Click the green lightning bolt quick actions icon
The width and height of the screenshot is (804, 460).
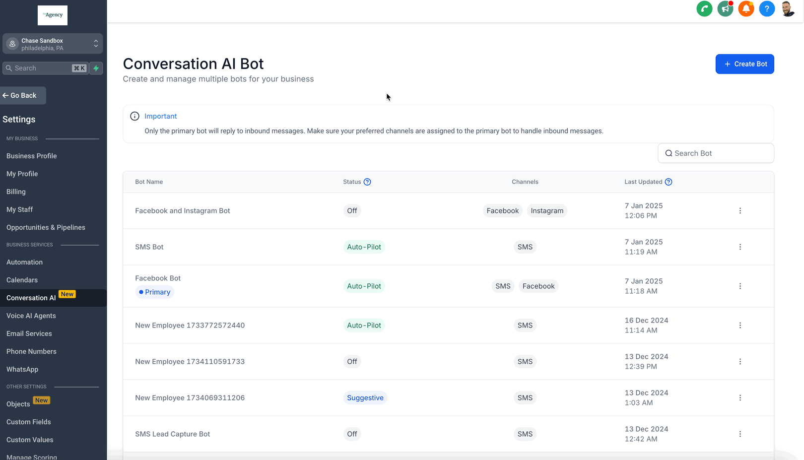(96, 68)
